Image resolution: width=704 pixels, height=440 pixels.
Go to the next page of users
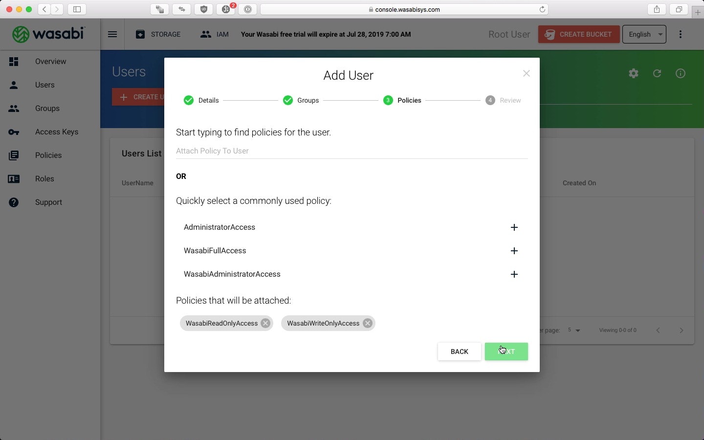click(x=682, y=330)
